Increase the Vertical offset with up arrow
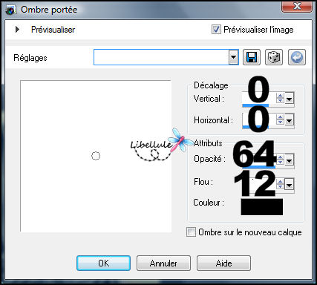317x285 pixels. (x=280, y=96)
